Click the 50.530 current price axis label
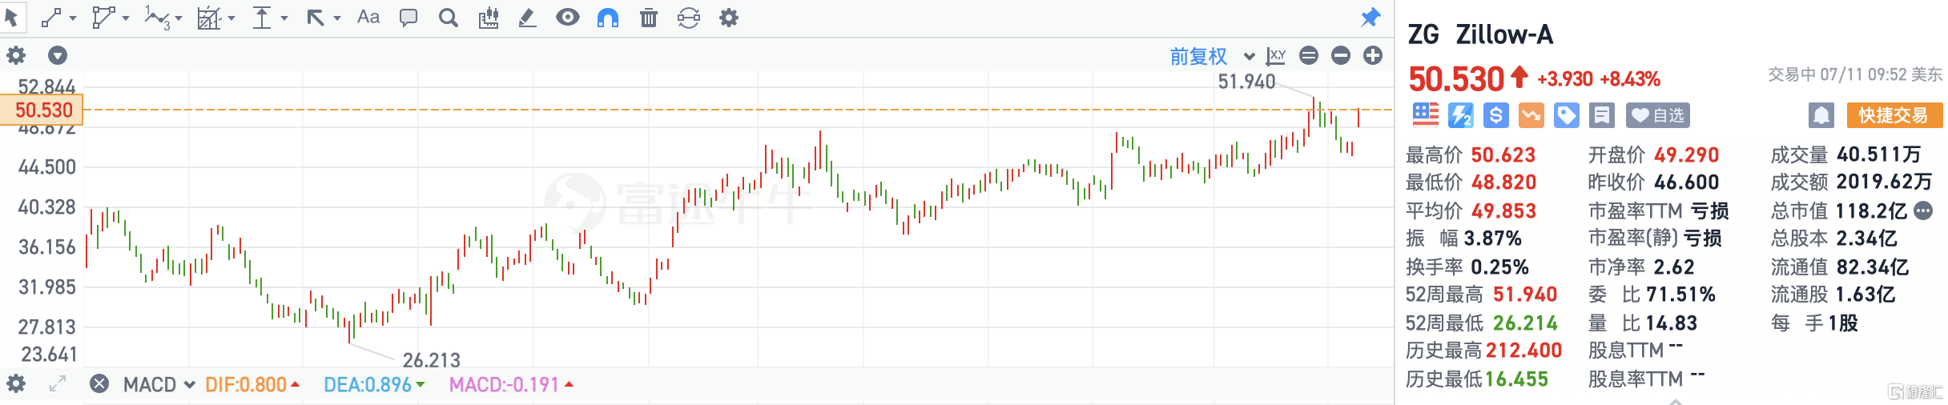The height and width of the screenshot is (405, 1948). click(x=43, y=110)
